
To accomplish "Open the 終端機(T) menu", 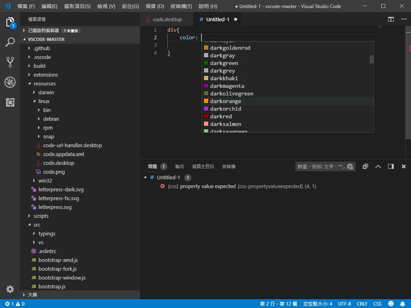I will 181,6.
